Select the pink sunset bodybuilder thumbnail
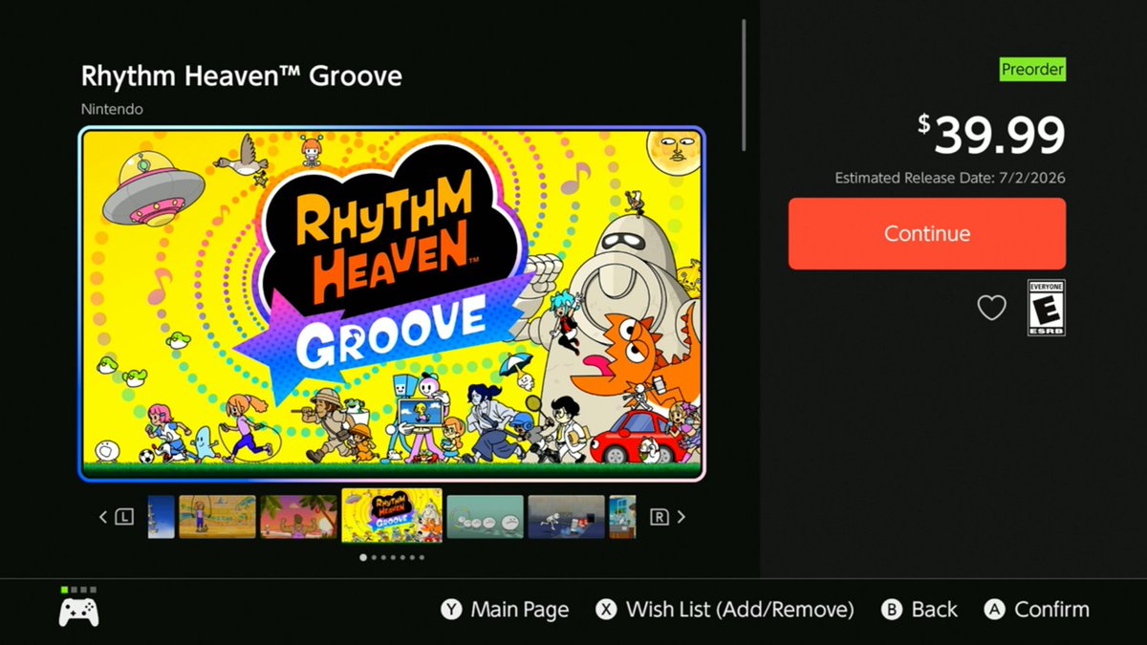The image size is (1147, 645). pyautogui.click(x=298, y=517)
